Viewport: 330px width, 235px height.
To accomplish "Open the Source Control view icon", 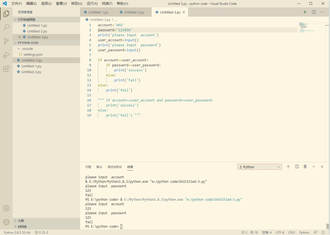I will click(x=6, y=41).
